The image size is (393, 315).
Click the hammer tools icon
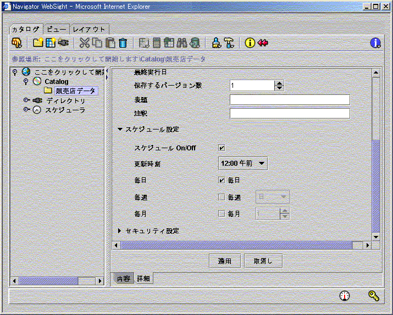click(229, 43)
